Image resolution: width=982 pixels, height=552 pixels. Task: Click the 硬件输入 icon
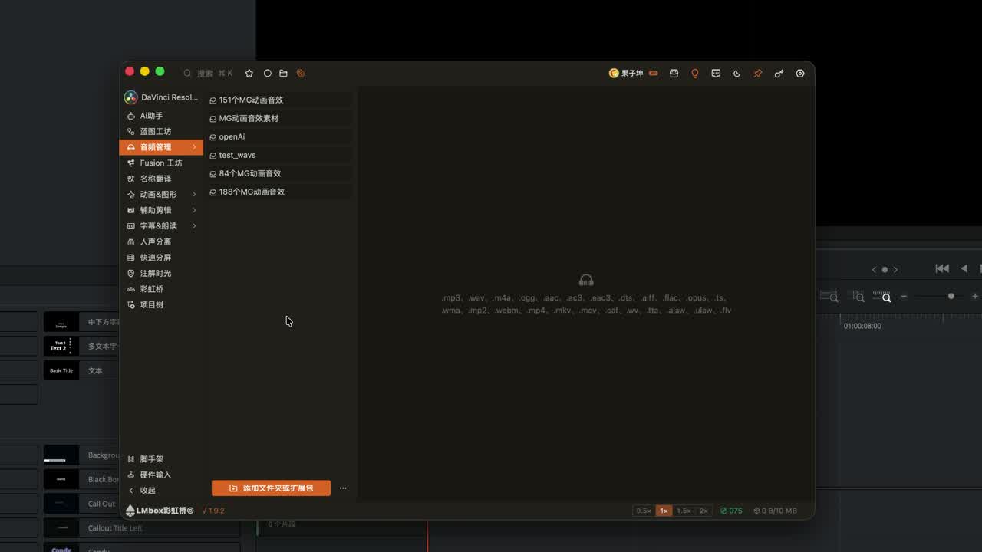(x=131, y=475)
